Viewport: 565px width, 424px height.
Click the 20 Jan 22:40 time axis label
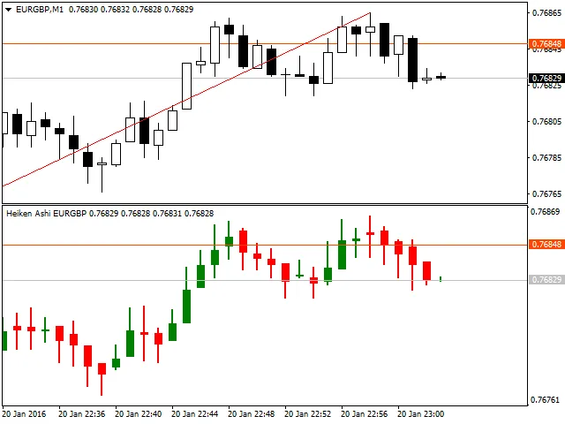(x=139, y=414)
